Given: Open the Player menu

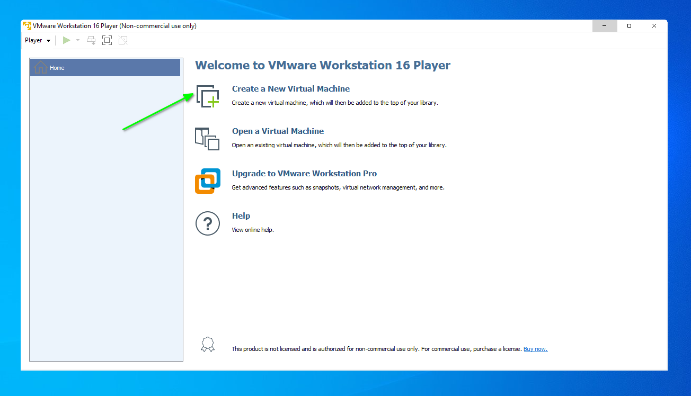Looking at the screenshot, I should coord(33,40).
